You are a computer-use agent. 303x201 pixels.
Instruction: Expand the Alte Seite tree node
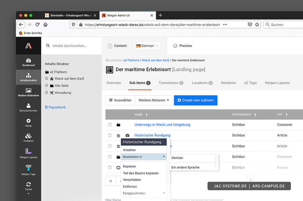tap(47, 85)
